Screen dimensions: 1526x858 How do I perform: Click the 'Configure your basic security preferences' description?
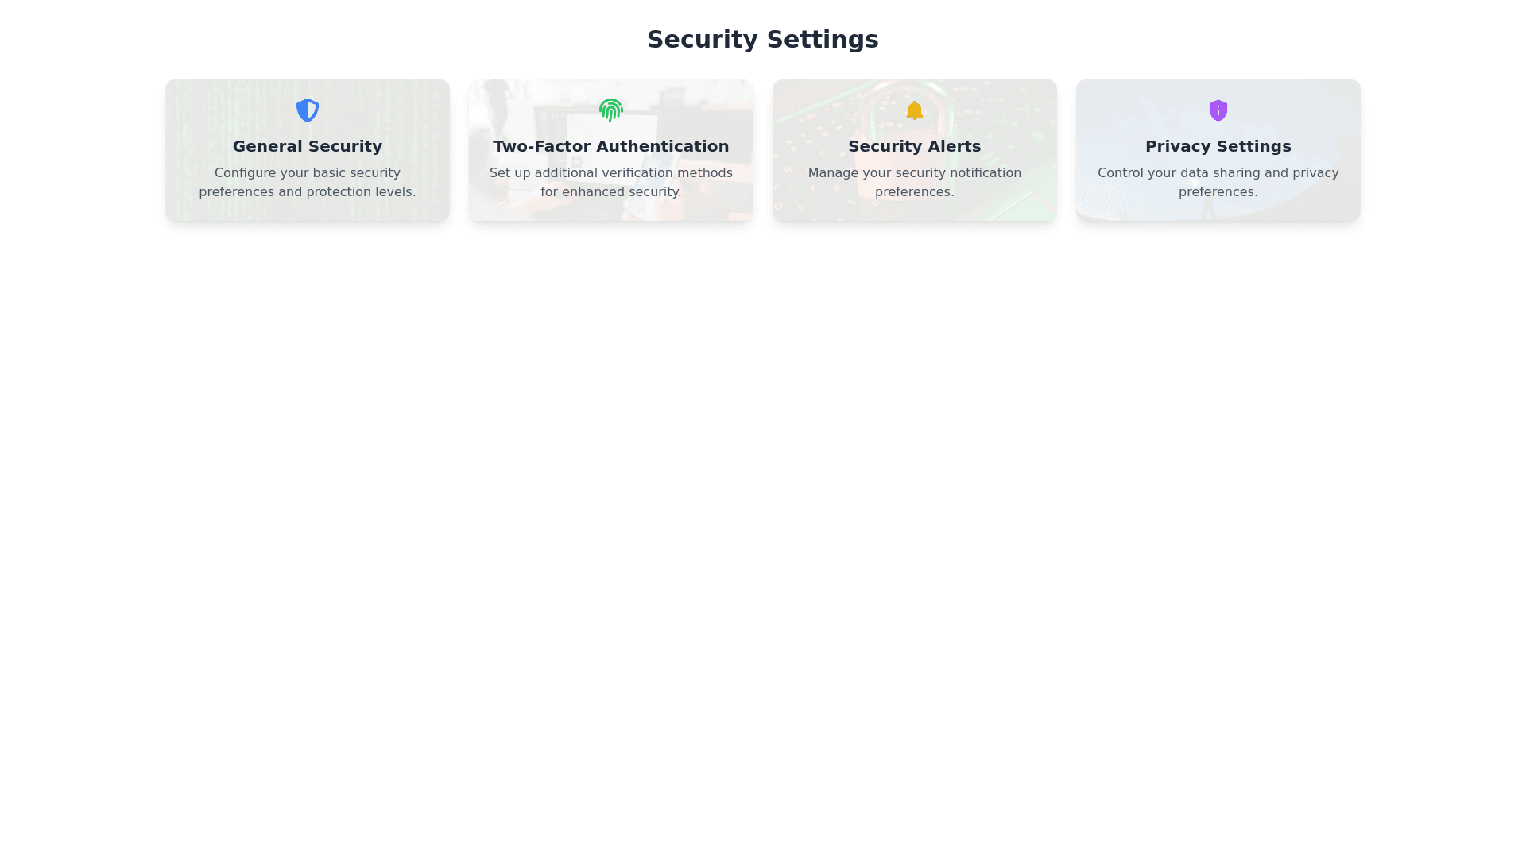click(x=308, y=183)
